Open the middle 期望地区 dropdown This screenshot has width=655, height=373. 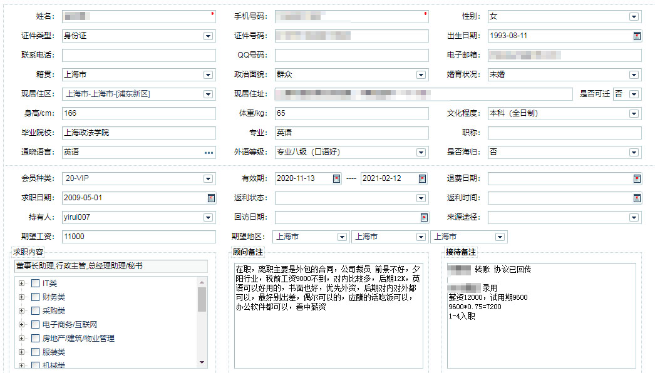tap(421, 237)
